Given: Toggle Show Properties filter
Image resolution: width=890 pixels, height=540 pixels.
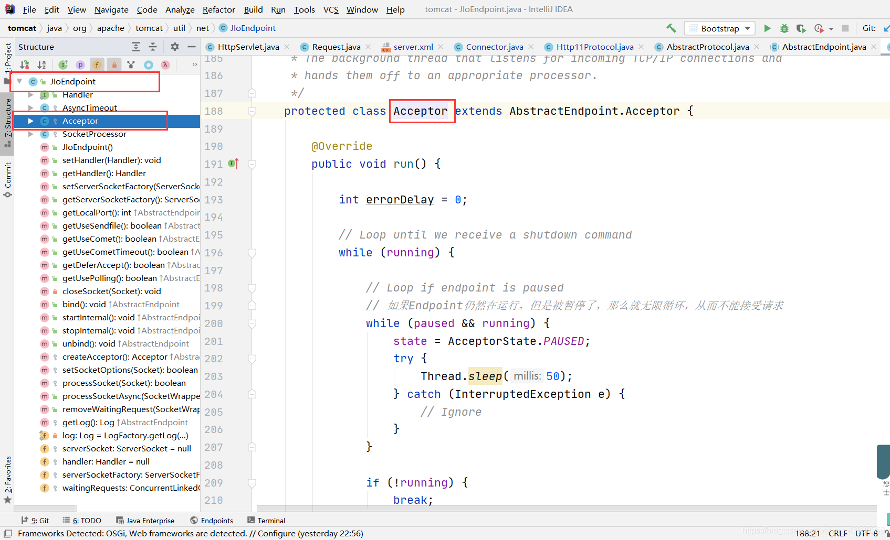Looking at the screenshot, I should pos(80,64).
